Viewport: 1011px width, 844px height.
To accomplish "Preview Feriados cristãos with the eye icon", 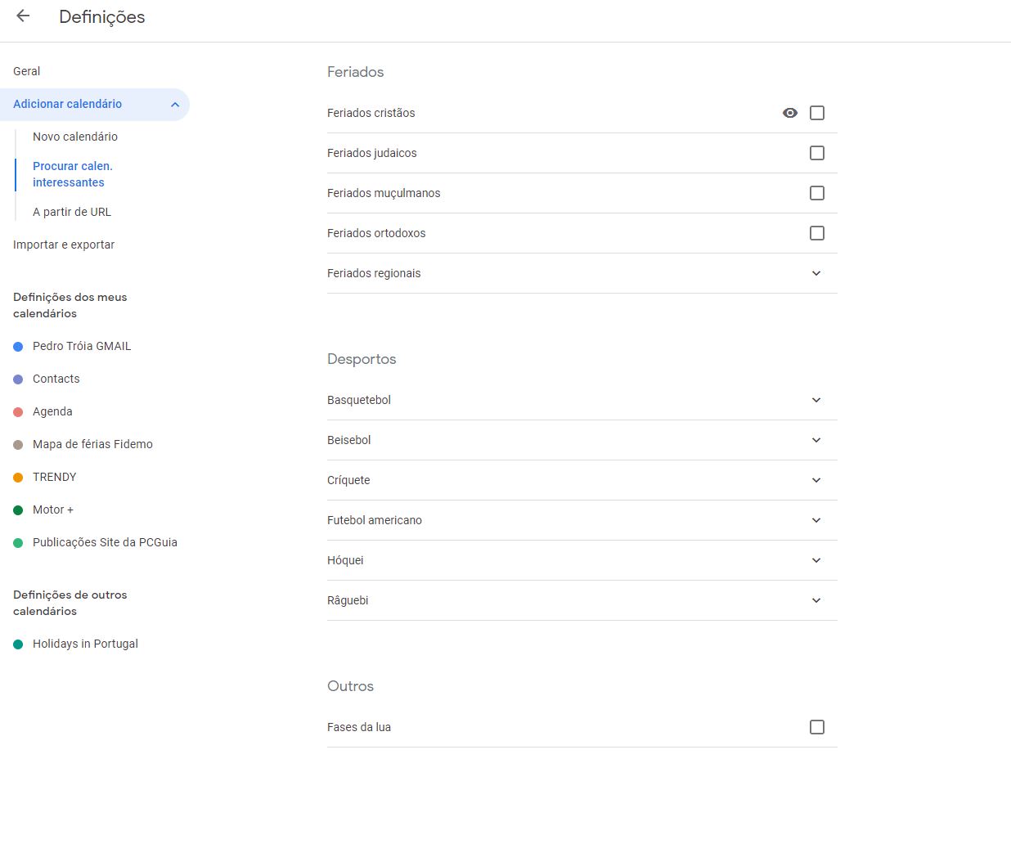I will [789, 113].
